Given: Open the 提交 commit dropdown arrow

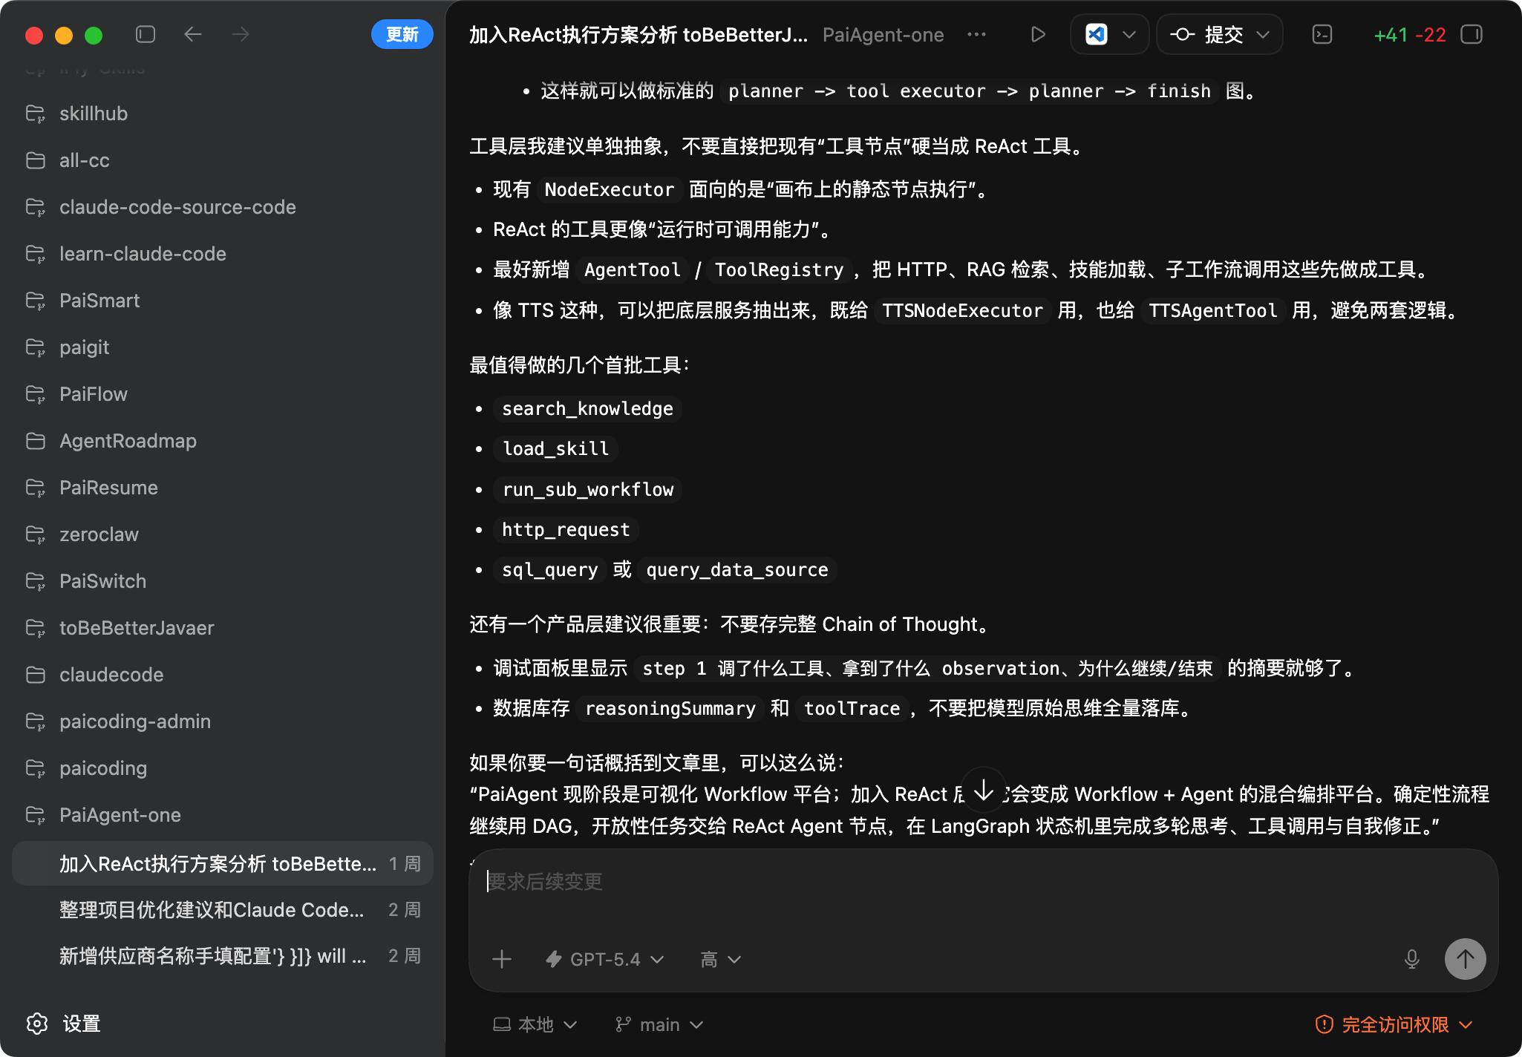Looking at the screenshot, I should (x=1263, y=34).
